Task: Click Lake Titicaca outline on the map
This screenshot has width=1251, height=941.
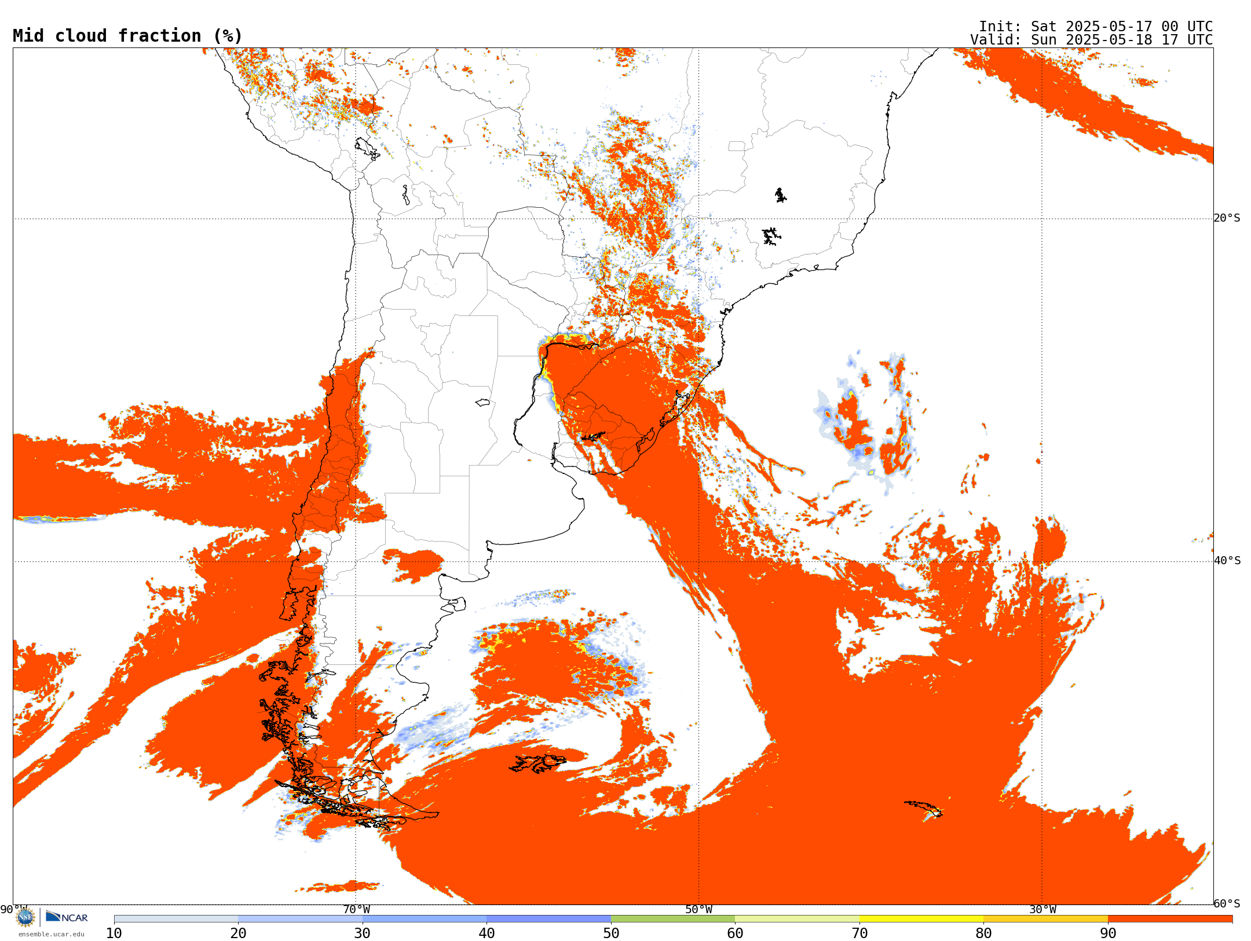Action: tap(368, 149)
